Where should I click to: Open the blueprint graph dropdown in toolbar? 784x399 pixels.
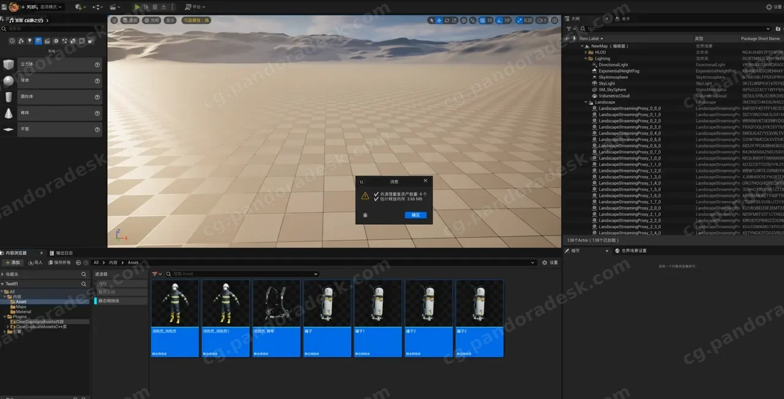(97, 7)
